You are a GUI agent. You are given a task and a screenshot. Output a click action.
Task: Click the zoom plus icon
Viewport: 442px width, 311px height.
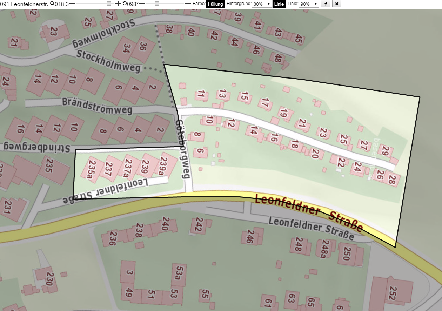118,4
